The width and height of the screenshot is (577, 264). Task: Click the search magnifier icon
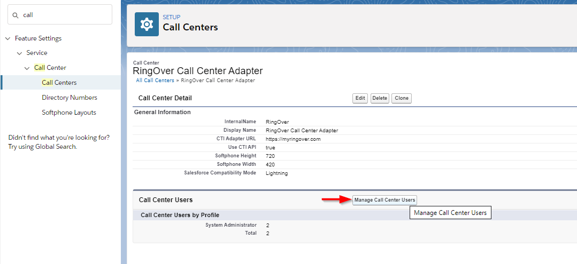(x=16, y=15)
